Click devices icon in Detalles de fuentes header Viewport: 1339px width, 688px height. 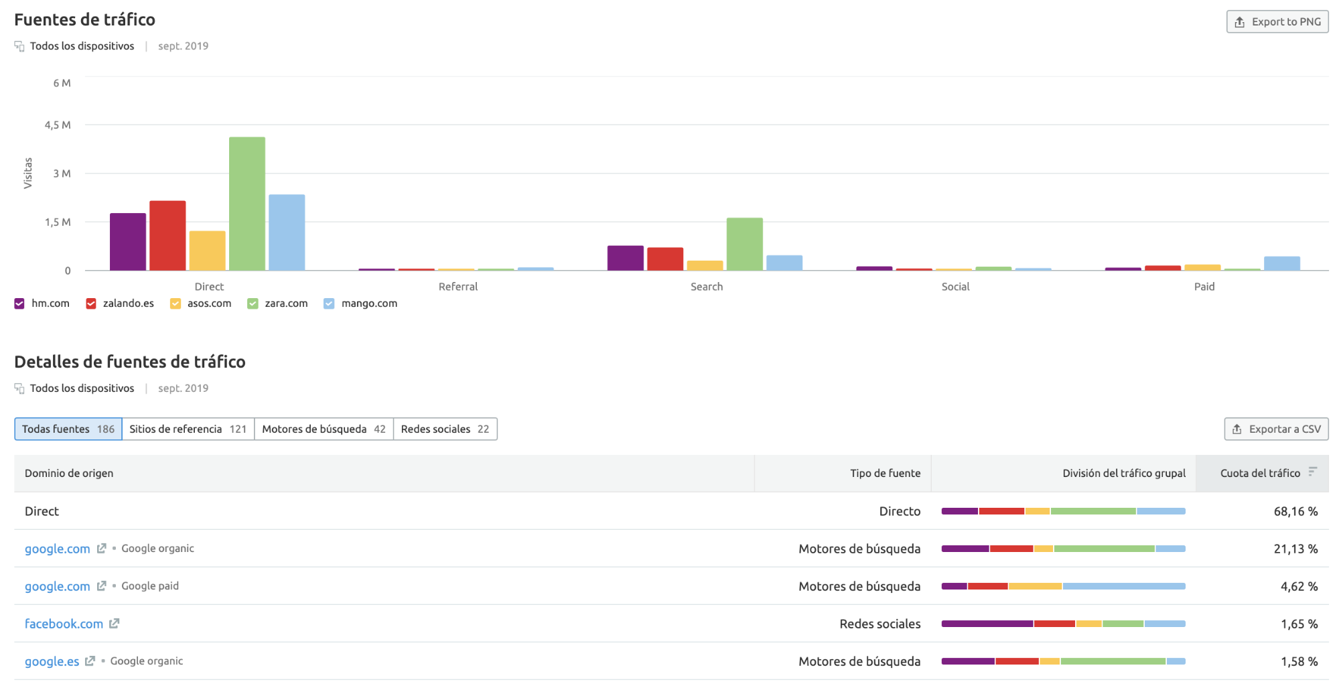19,389
